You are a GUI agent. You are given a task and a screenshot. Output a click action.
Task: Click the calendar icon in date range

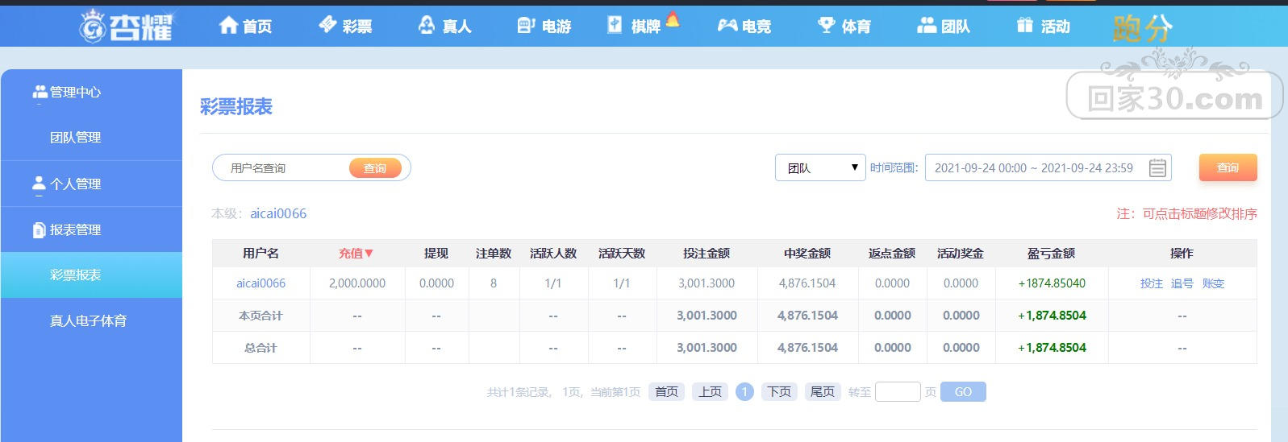coord(1157,168)
